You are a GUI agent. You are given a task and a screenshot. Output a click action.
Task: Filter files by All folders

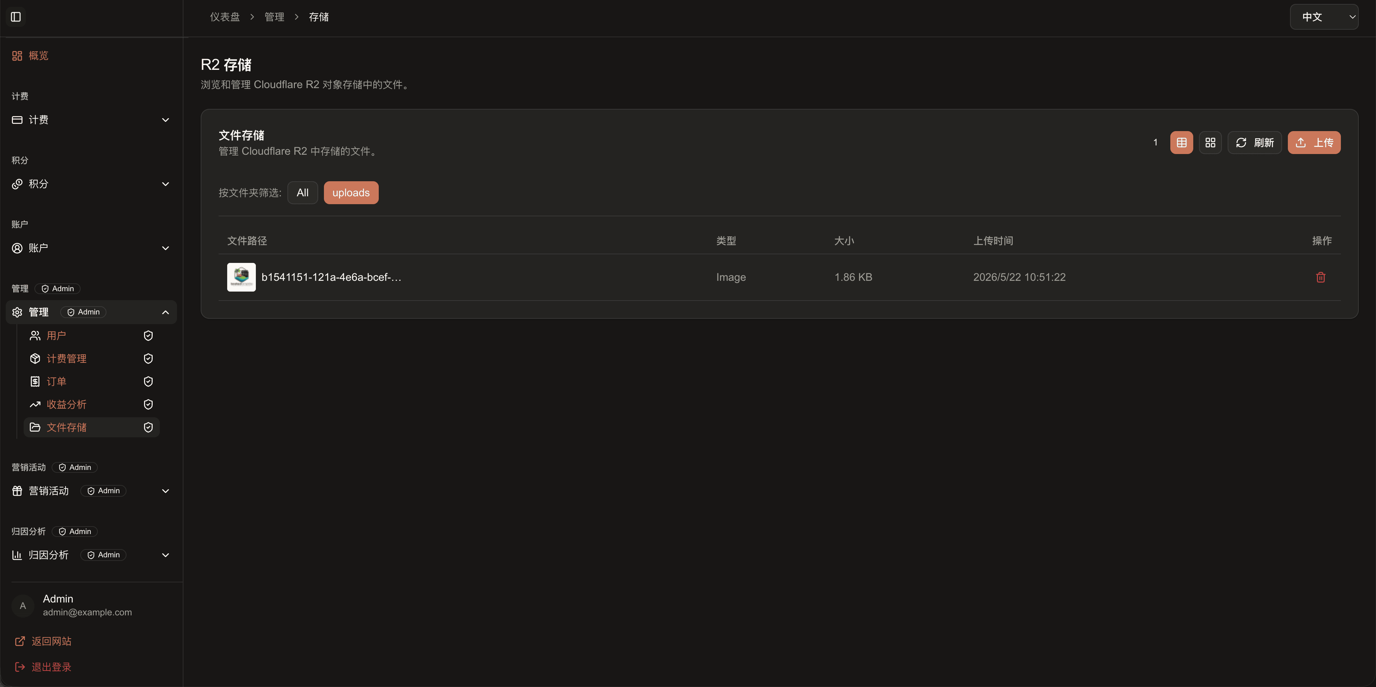click(302, 193)
